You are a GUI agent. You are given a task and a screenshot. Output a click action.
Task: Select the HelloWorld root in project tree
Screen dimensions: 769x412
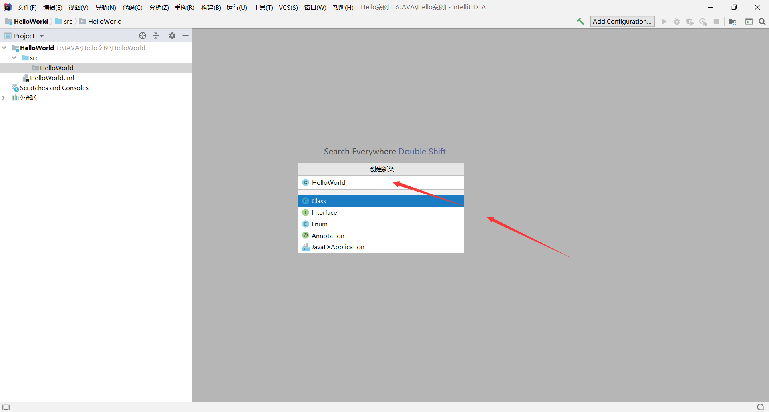pos(96,48)
